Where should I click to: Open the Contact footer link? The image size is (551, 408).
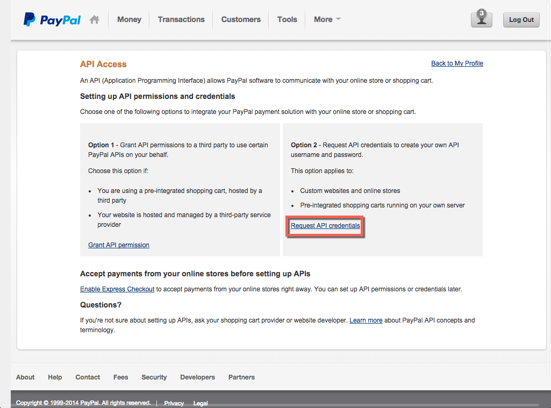[88, 377]
